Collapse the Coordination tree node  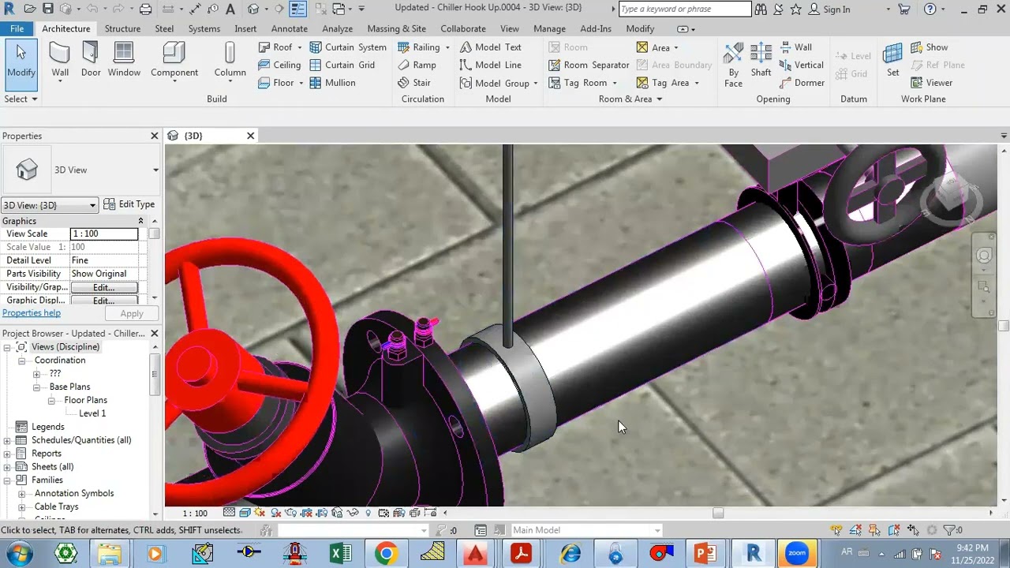tap(22, 361)
